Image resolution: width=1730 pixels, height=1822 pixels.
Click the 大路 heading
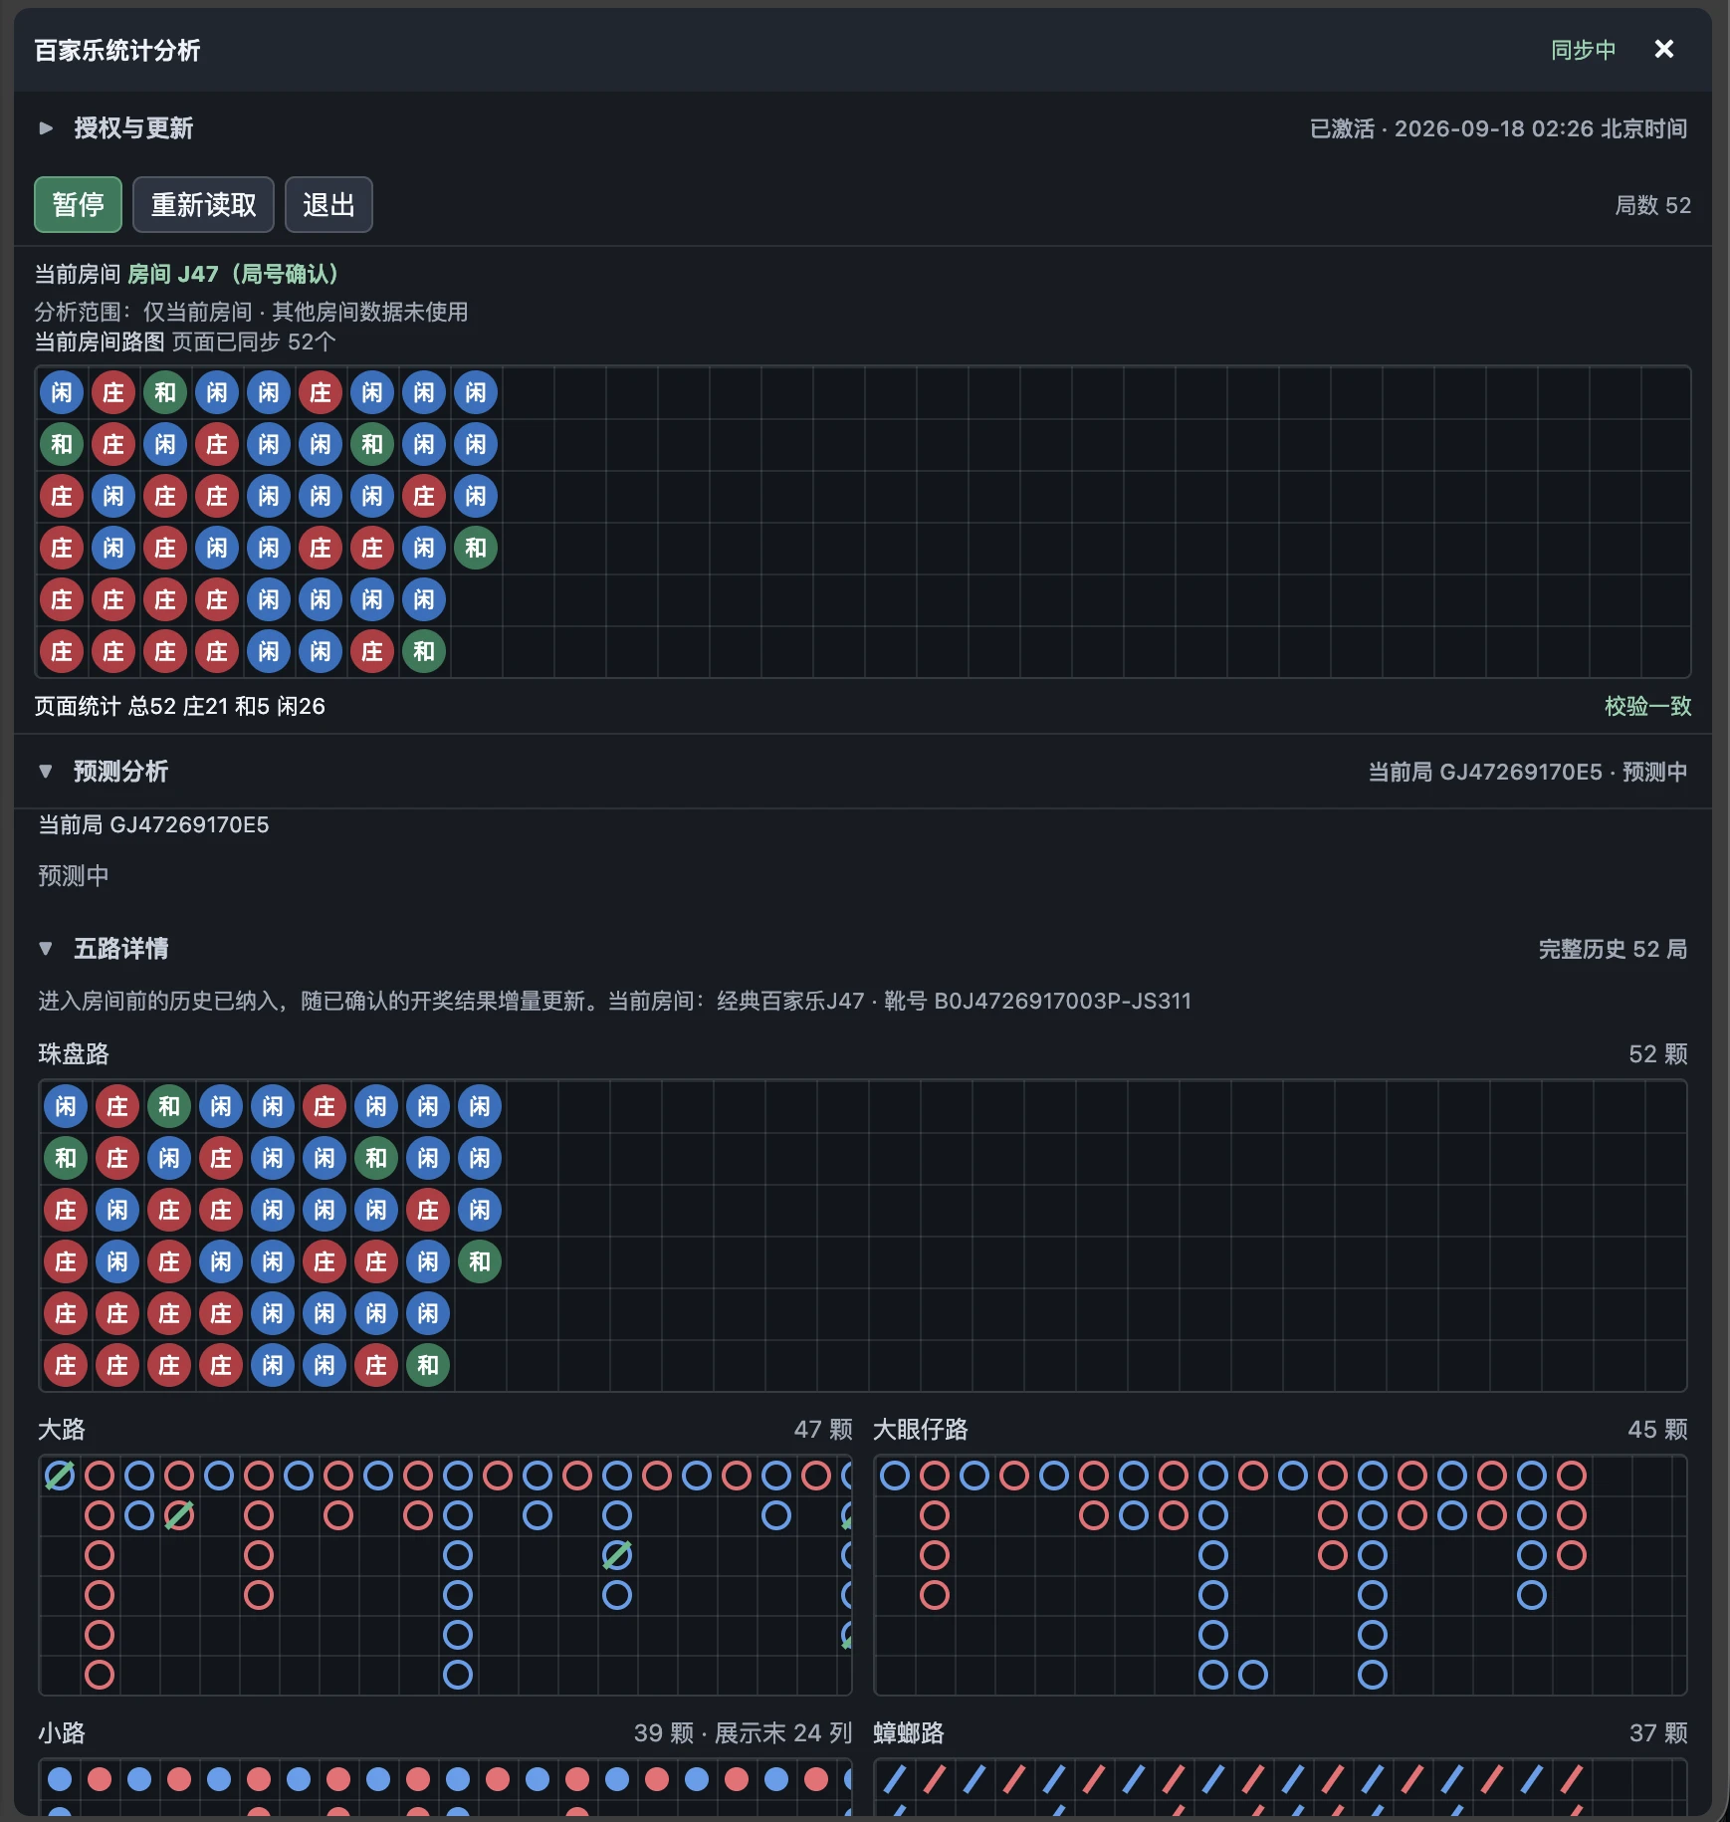(x=62, y=1429)
